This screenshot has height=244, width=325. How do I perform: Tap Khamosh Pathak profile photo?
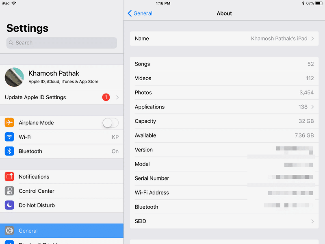[x=14, y=77]
